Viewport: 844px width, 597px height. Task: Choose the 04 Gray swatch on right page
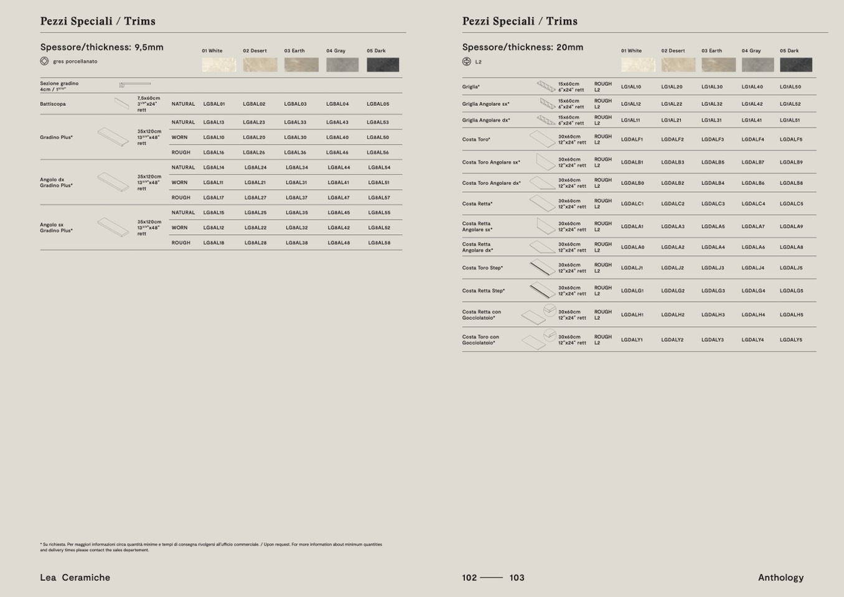[x=757, y=65]
